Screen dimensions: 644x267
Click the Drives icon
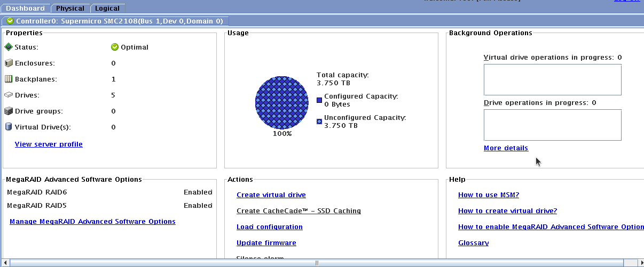pyautogui.click(x=9, y=95)
